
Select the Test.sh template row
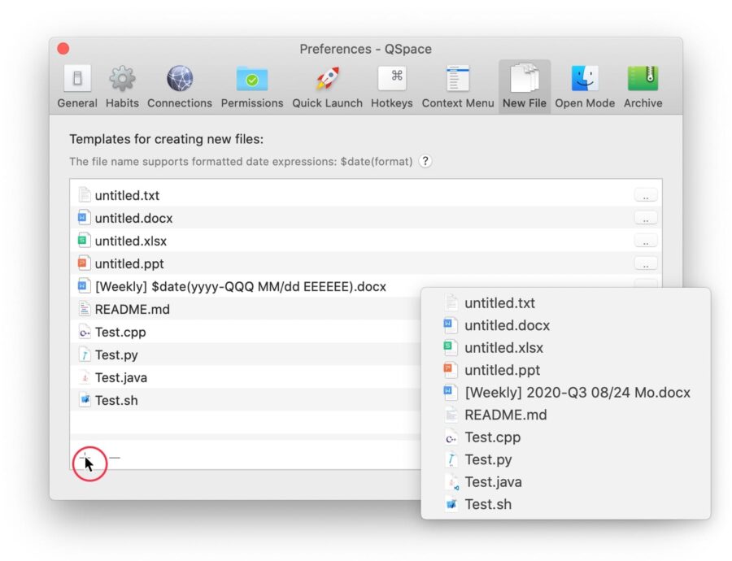pyautogui.click(x=244, y=400)
